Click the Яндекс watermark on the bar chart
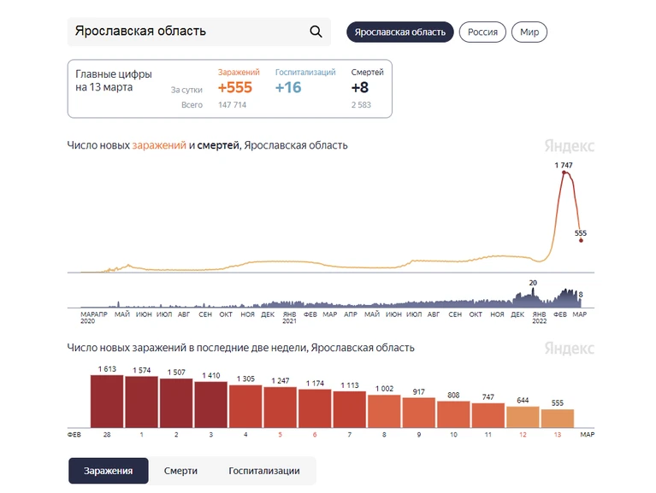 569,348
